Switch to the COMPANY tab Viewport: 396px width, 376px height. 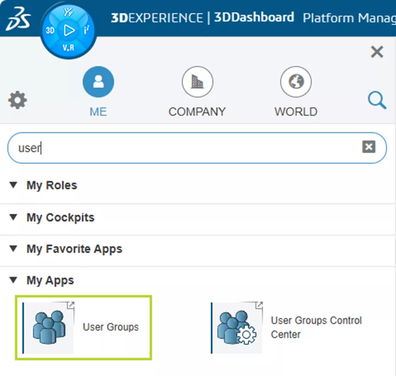point(197,92)
